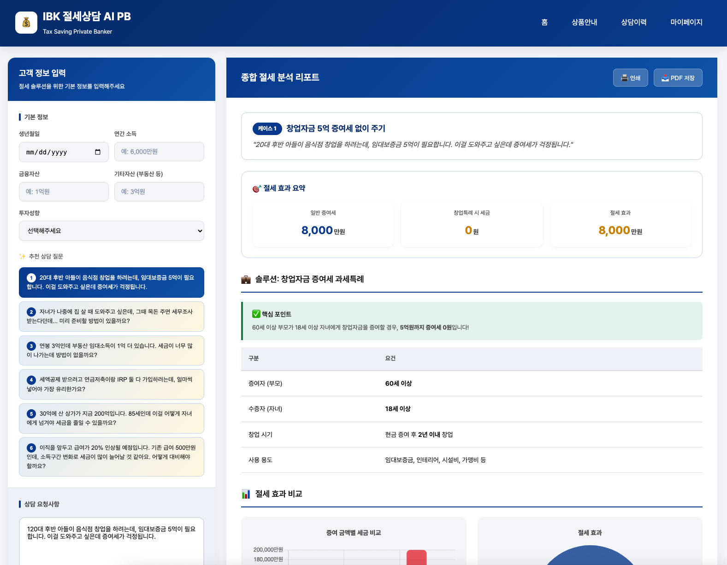Click the 금융자산 input field
The width and height of the screenshot is (727, 565).
(64, 192)
